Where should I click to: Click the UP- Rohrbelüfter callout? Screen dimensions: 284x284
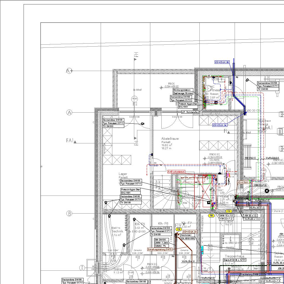click(x=190, y=112)
